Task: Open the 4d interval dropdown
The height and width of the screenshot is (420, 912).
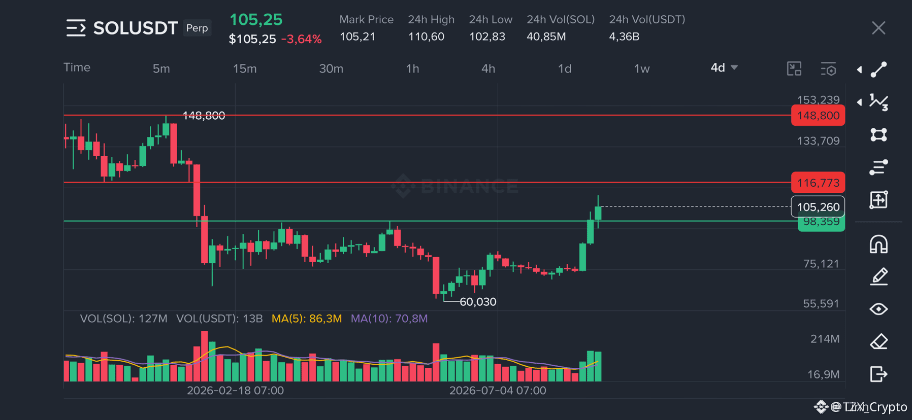Action: (x=724, y=68)
